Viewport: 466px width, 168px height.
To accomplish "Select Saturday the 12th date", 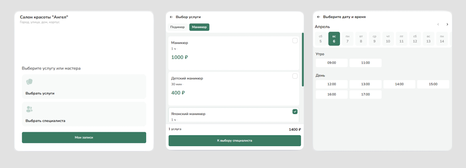I will click(415, 39).
